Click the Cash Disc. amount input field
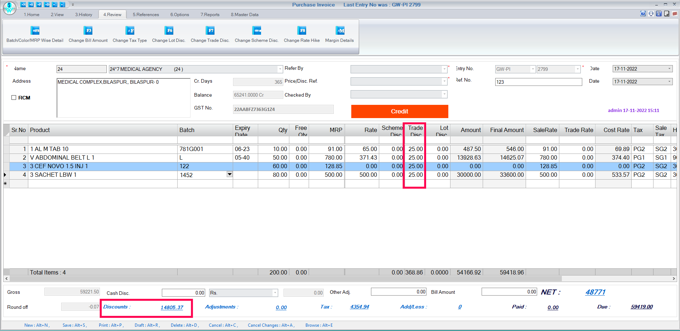The width and height of the screenshot is (680, 331). click(x=183, y=293)
